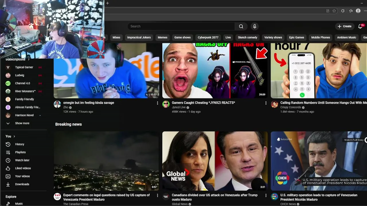Focus the YouTube Search field
367x206 pixels.
tap(181, 26)
